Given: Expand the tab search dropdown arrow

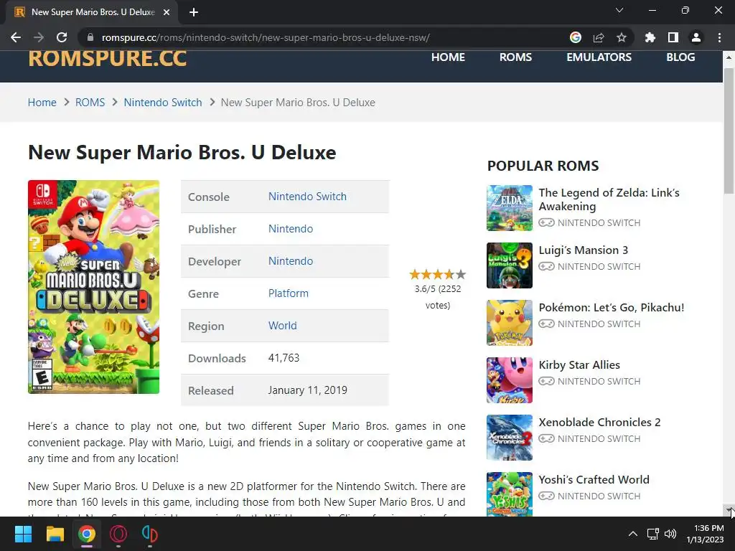Looking at the screenshot, I should (x=619, y=10).
